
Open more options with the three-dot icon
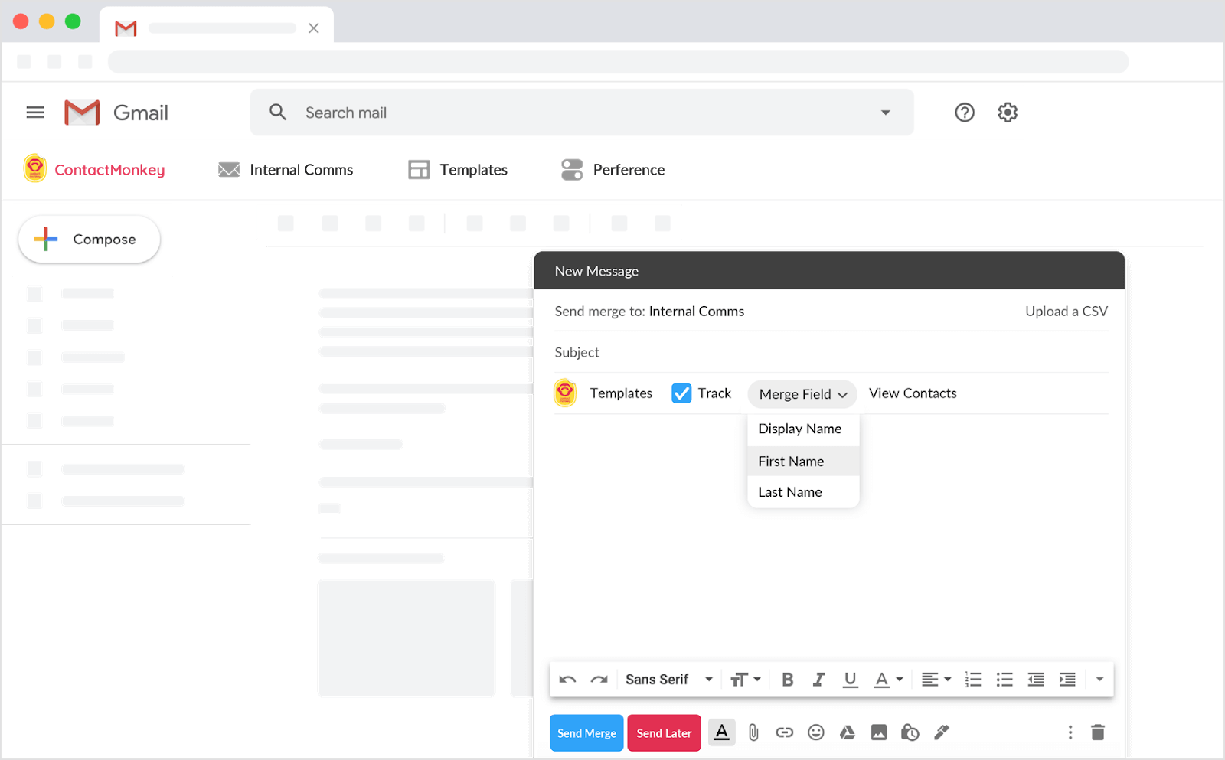[x=1070, y=732]
